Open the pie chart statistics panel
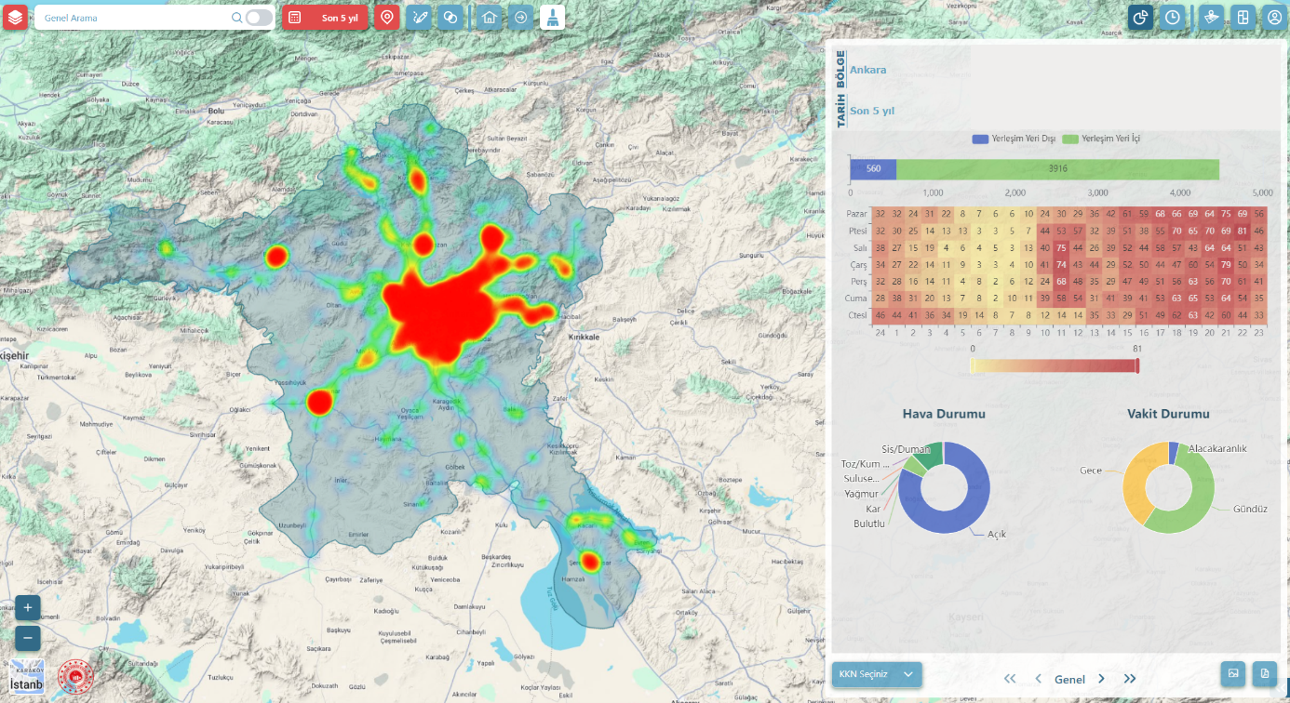Viewport: 1290px width, 703px height. tap(1141, 17)
